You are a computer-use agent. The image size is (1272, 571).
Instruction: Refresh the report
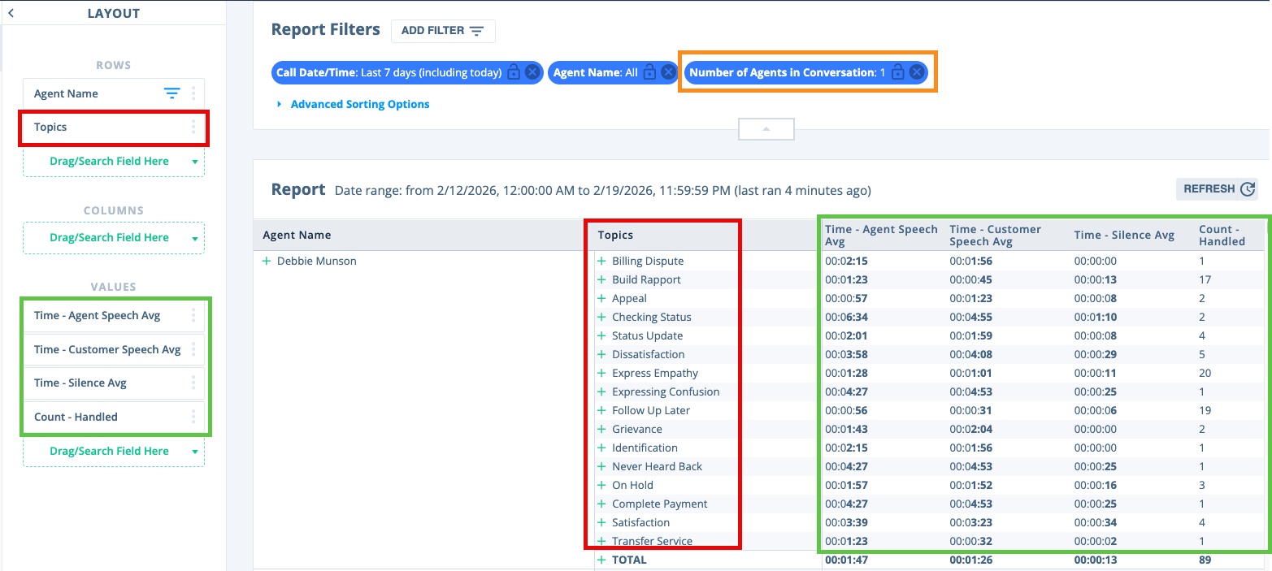1217,189
